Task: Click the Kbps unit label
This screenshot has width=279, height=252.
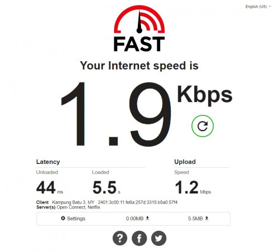Action: [205, 95]
